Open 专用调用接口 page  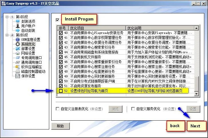tap(31, 58)
